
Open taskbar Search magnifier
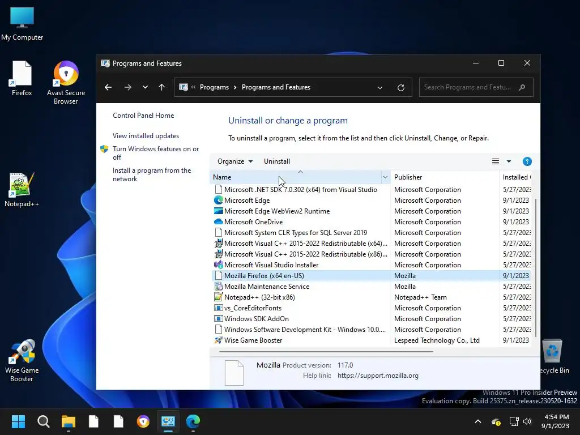tap(43, 421)
